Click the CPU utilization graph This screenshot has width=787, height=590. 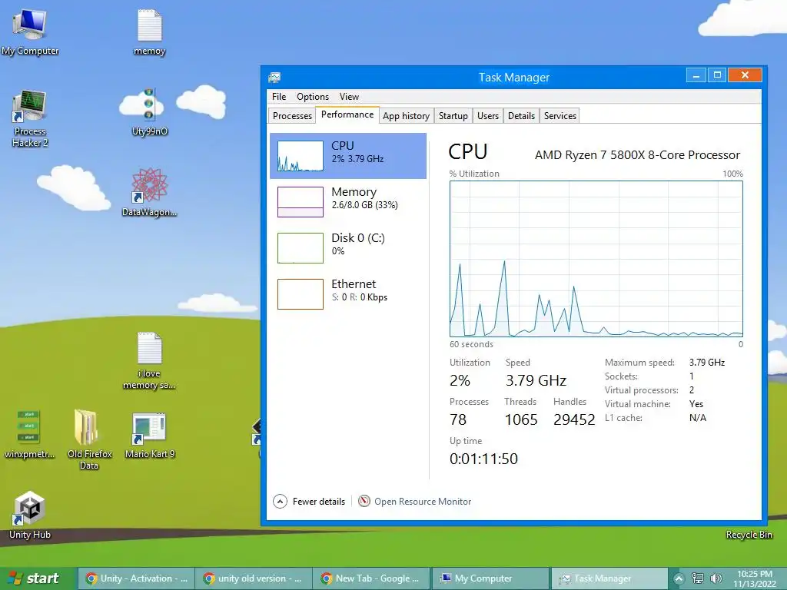596,259
